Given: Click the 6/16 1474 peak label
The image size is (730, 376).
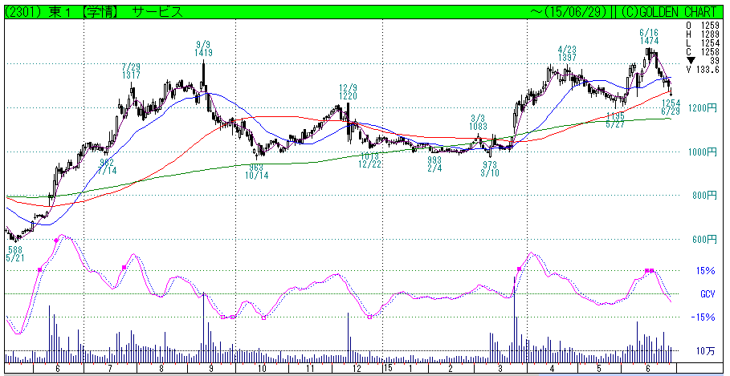Looking at the screenshot, I should pos(649,36).
